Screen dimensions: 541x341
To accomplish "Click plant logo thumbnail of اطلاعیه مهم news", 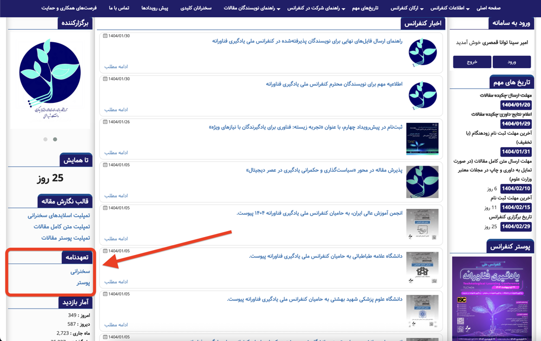I will click(x=423, y=96).
